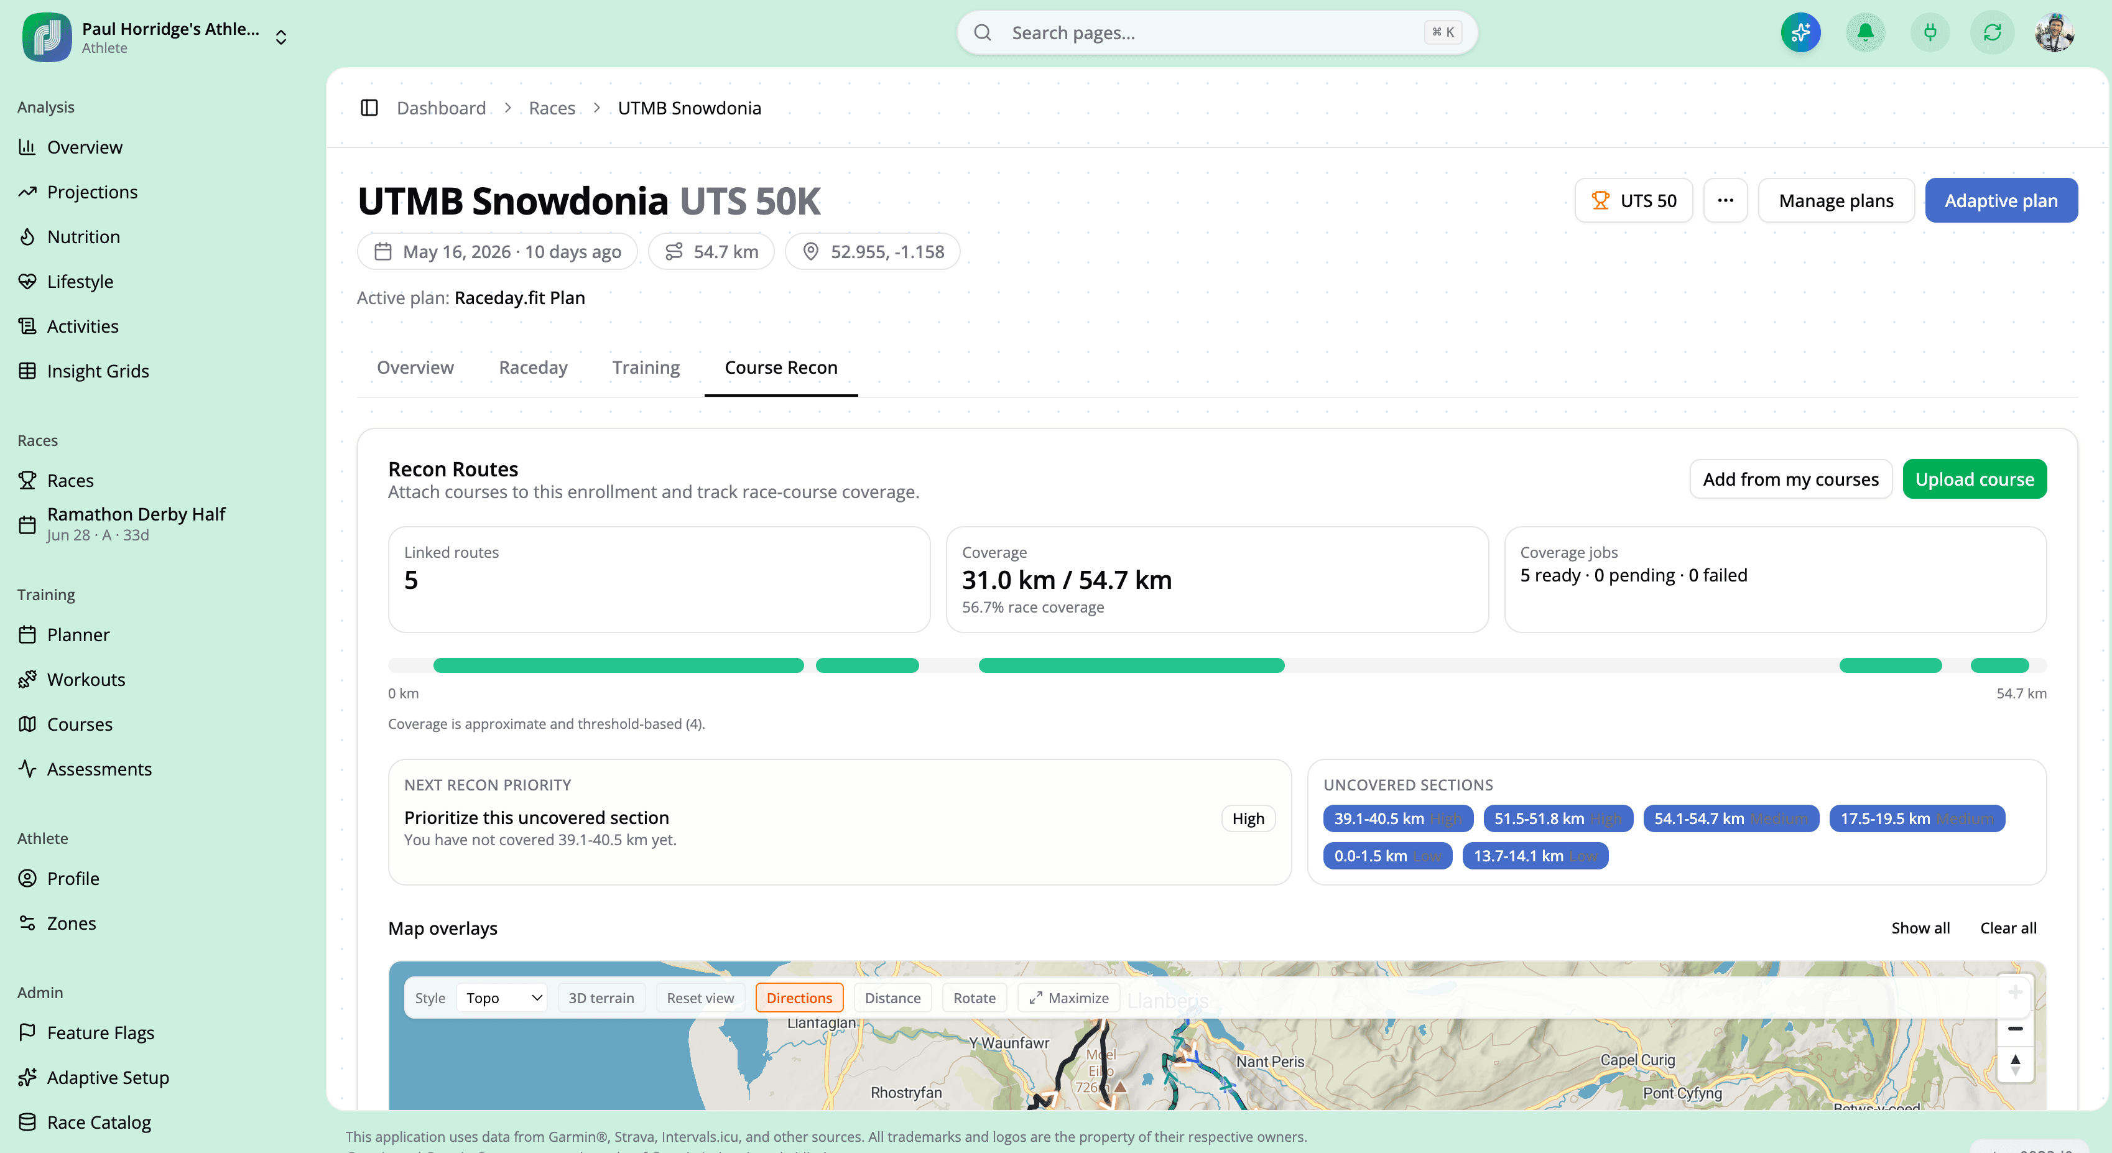Click Add from my courses
Screen dimensions: 2112x1153
(x=1790, y=479)
